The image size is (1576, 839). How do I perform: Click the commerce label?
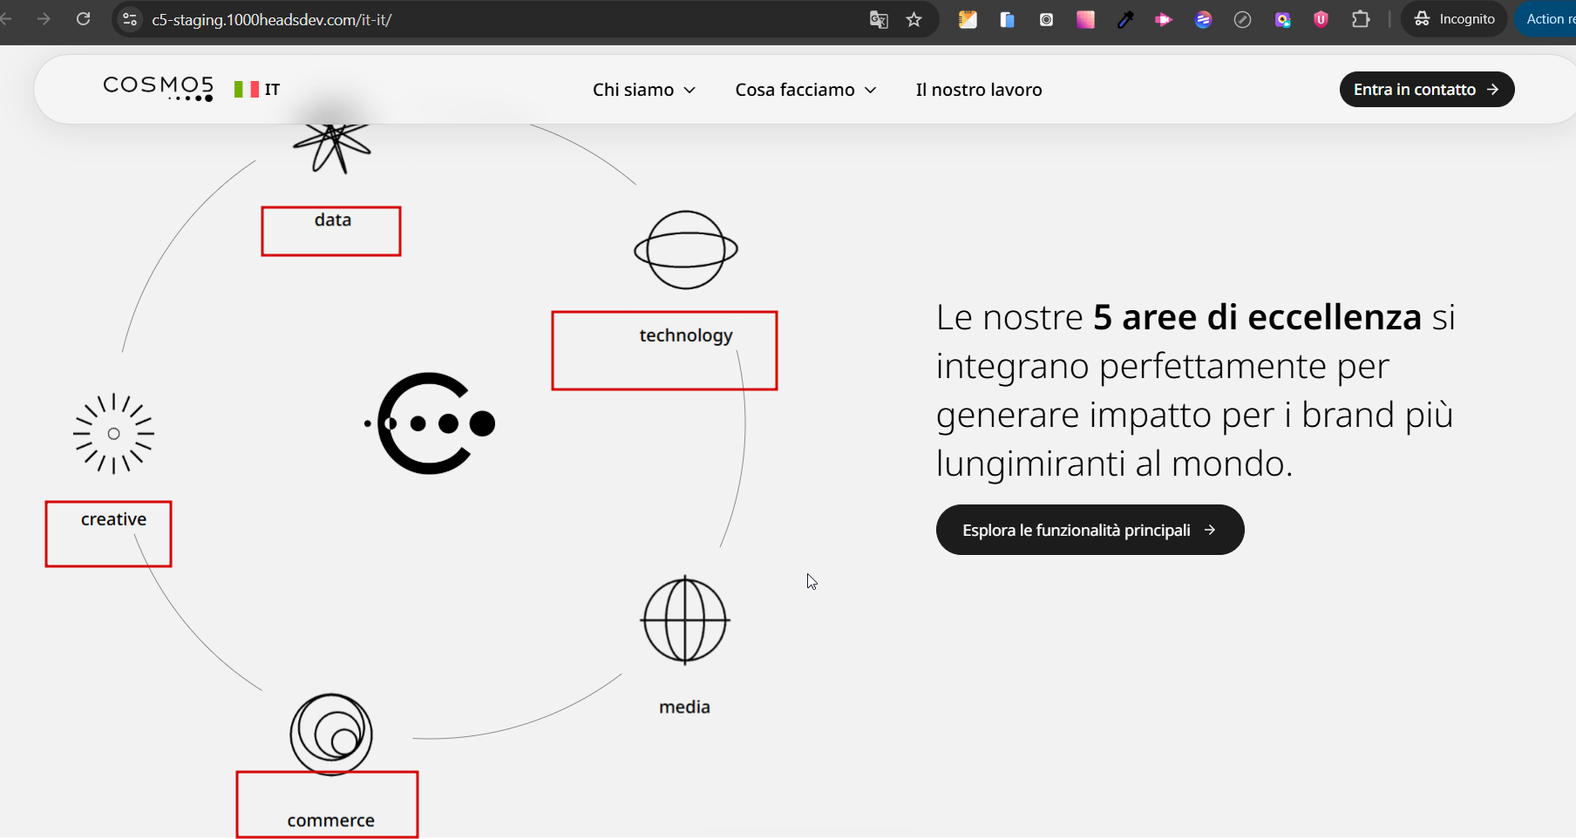(x=331, y=821)
